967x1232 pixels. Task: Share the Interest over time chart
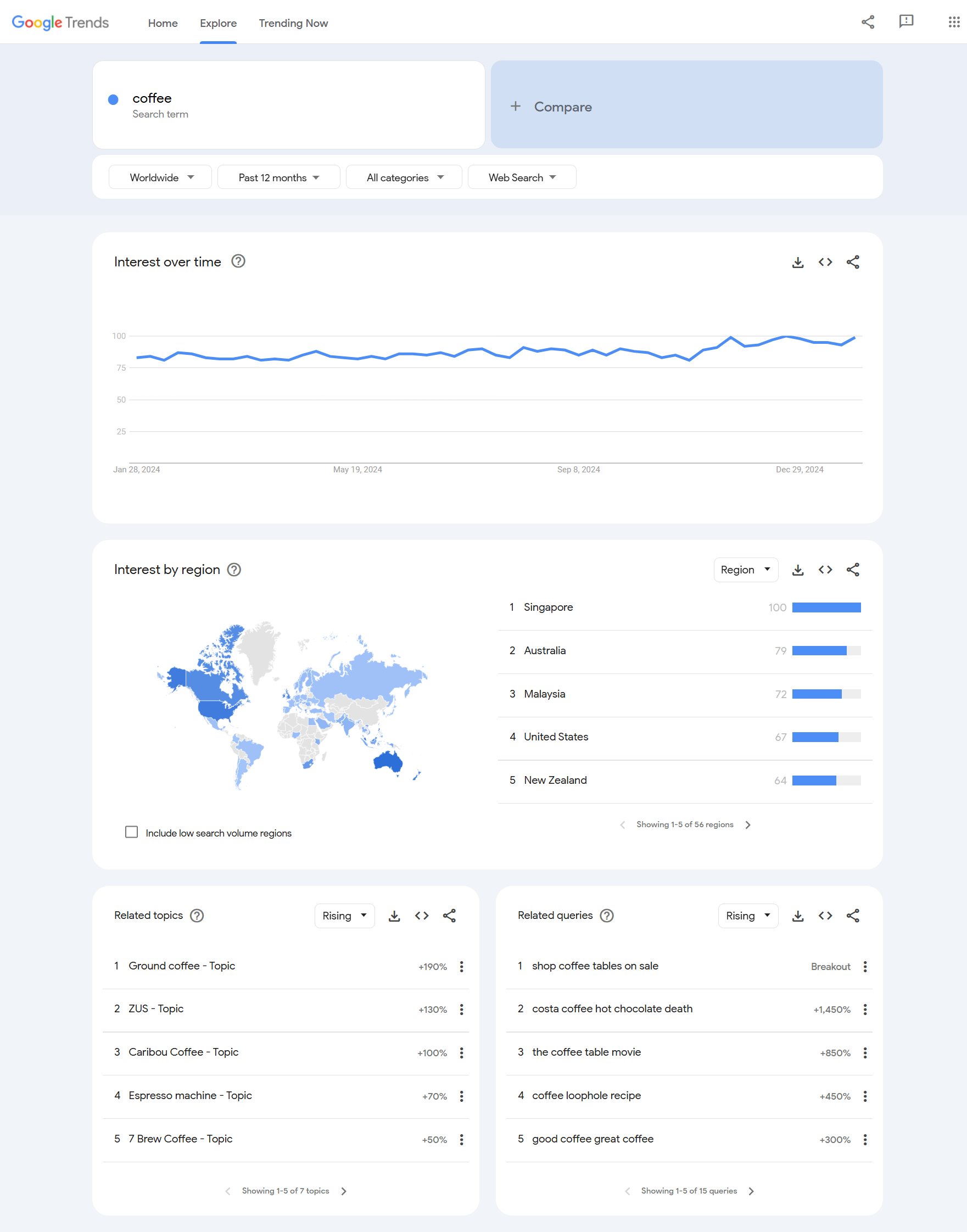coord(853,262)
